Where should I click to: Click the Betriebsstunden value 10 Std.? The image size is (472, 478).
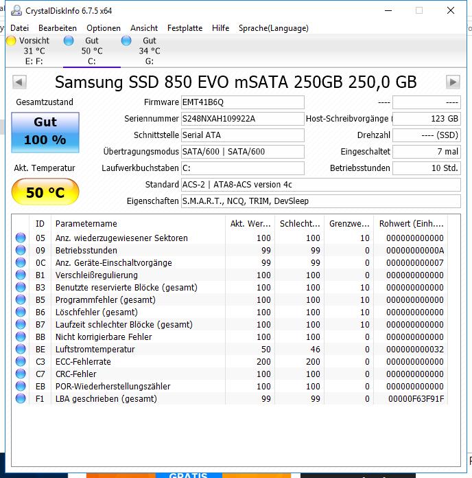(427, 168)
